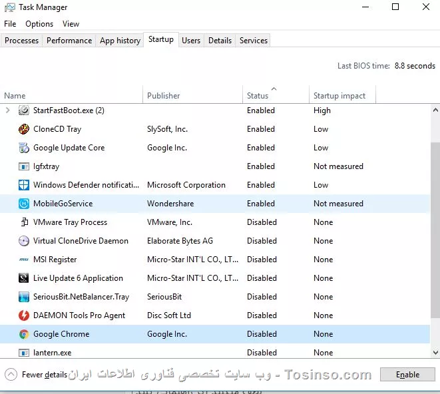Screen dimensions: 440x394
Task: Click the DAEMON Tools Pro Agent icon
Action: click(24, 315)
